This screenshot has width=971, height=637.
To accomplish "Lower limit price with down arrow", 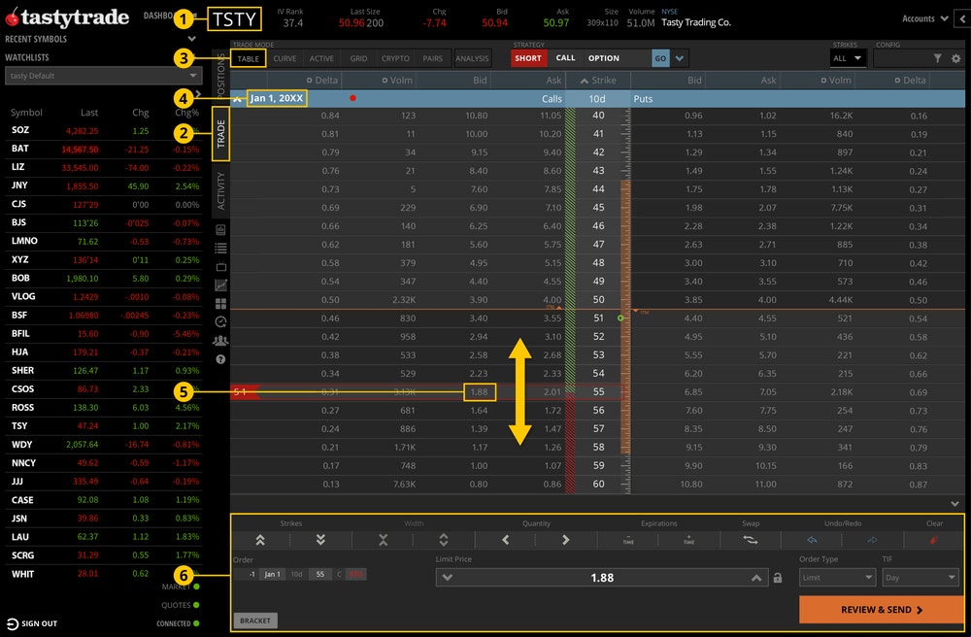I will click(x=447, y=578).
